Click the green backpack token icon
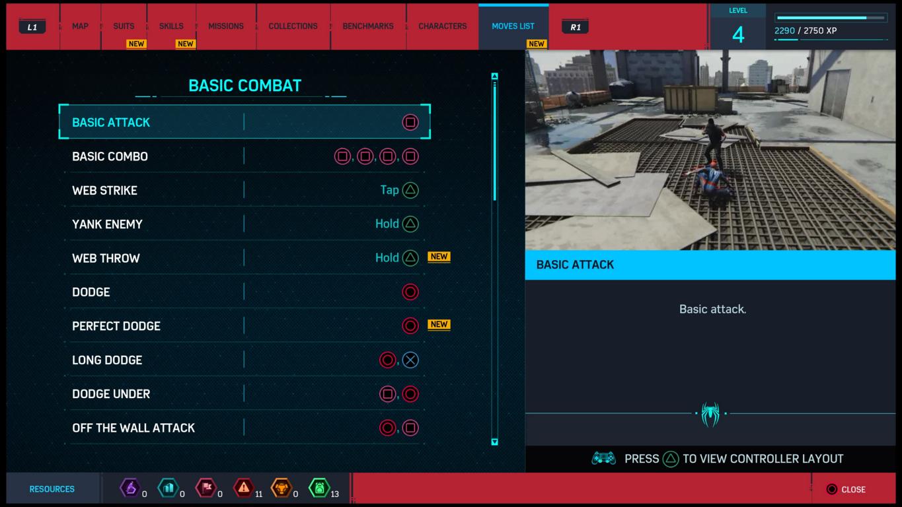 click(319, 489)
